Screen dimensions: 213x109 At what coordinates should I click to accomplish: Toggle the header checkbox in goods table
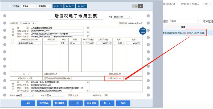click(13, 40)
